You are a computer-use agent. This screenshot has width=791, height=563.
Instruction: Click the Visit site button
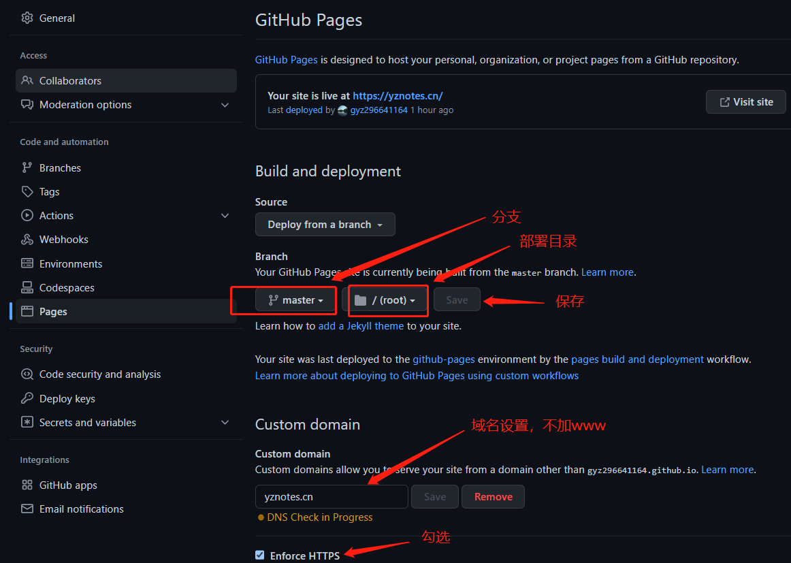(x=745, y=101)
